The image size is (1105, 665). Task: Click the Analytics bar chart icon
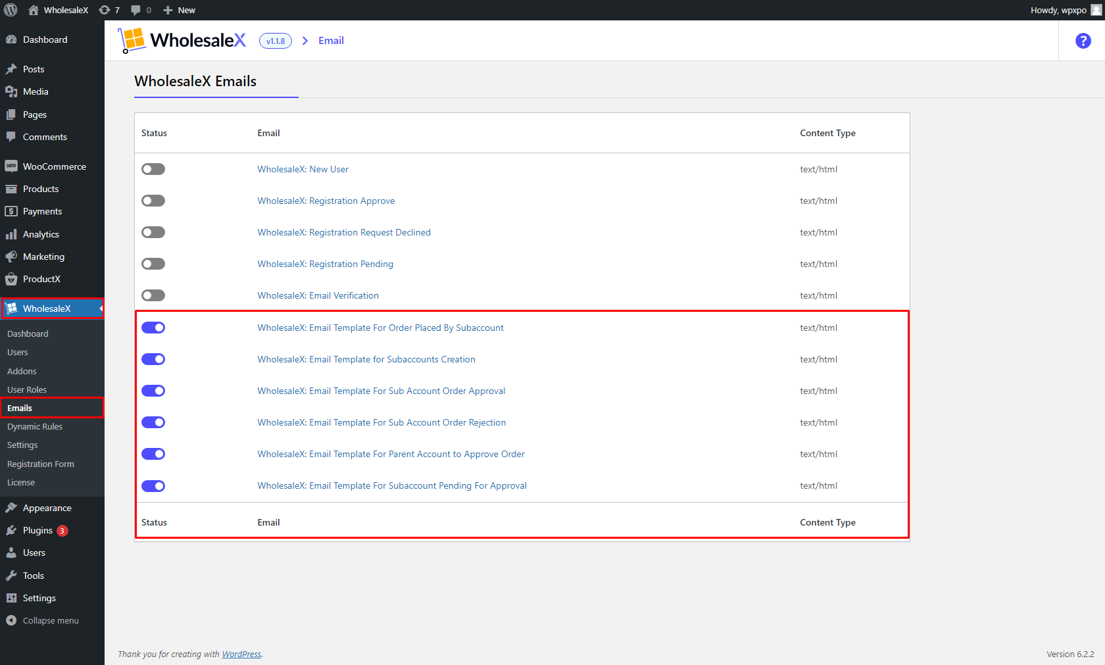click(x=11, y=234)
